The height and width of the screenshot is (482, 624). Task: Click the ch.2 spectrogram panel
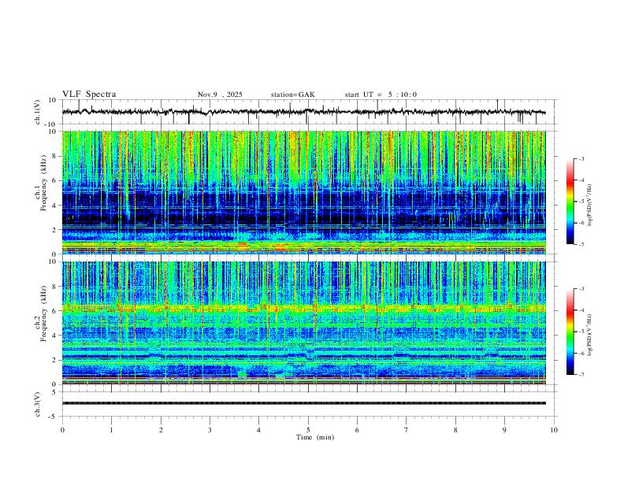pyautogui.click(x=304, y=323)
